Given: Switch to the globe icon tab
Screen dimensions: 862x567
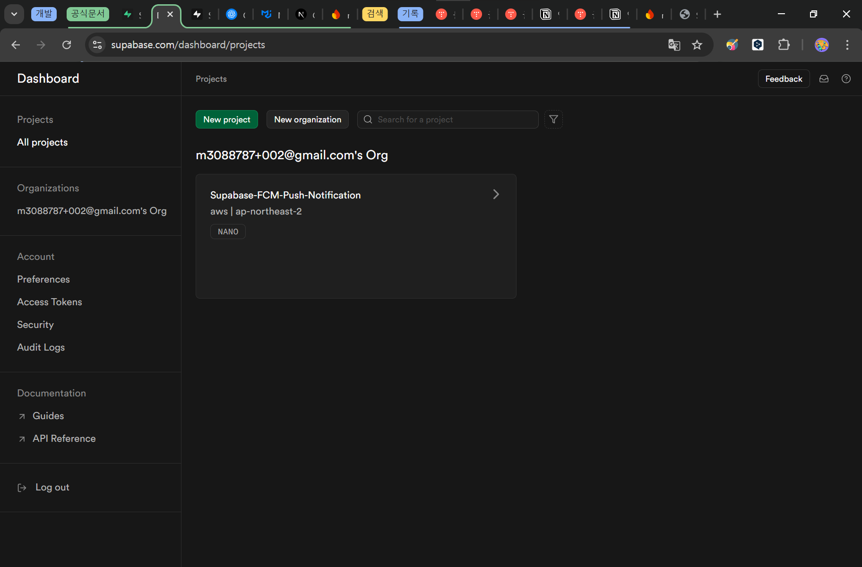Looking at the screenshot, I should tap(685, 14).
